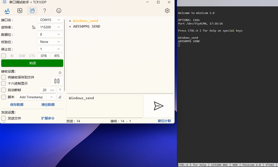Open the question mark help icon
Screen dimensions: 278x167
pos(45,11)
